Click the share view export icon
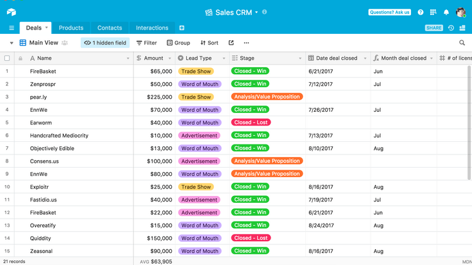The image size is (472, 265). point(231,43)
